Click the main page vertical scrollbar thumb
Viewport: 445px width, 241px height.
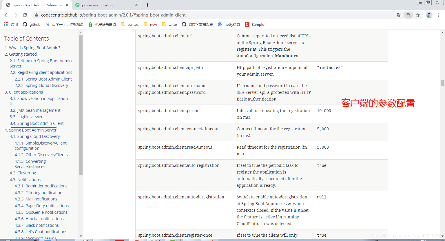point(442,83)
